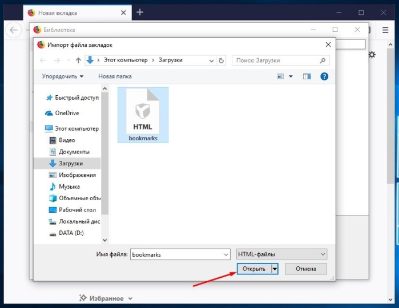Click the view mode icon

coord(280,76)
